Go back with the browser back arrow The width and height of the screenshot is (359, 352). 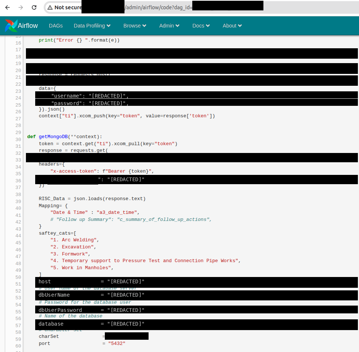coord(7,7)
